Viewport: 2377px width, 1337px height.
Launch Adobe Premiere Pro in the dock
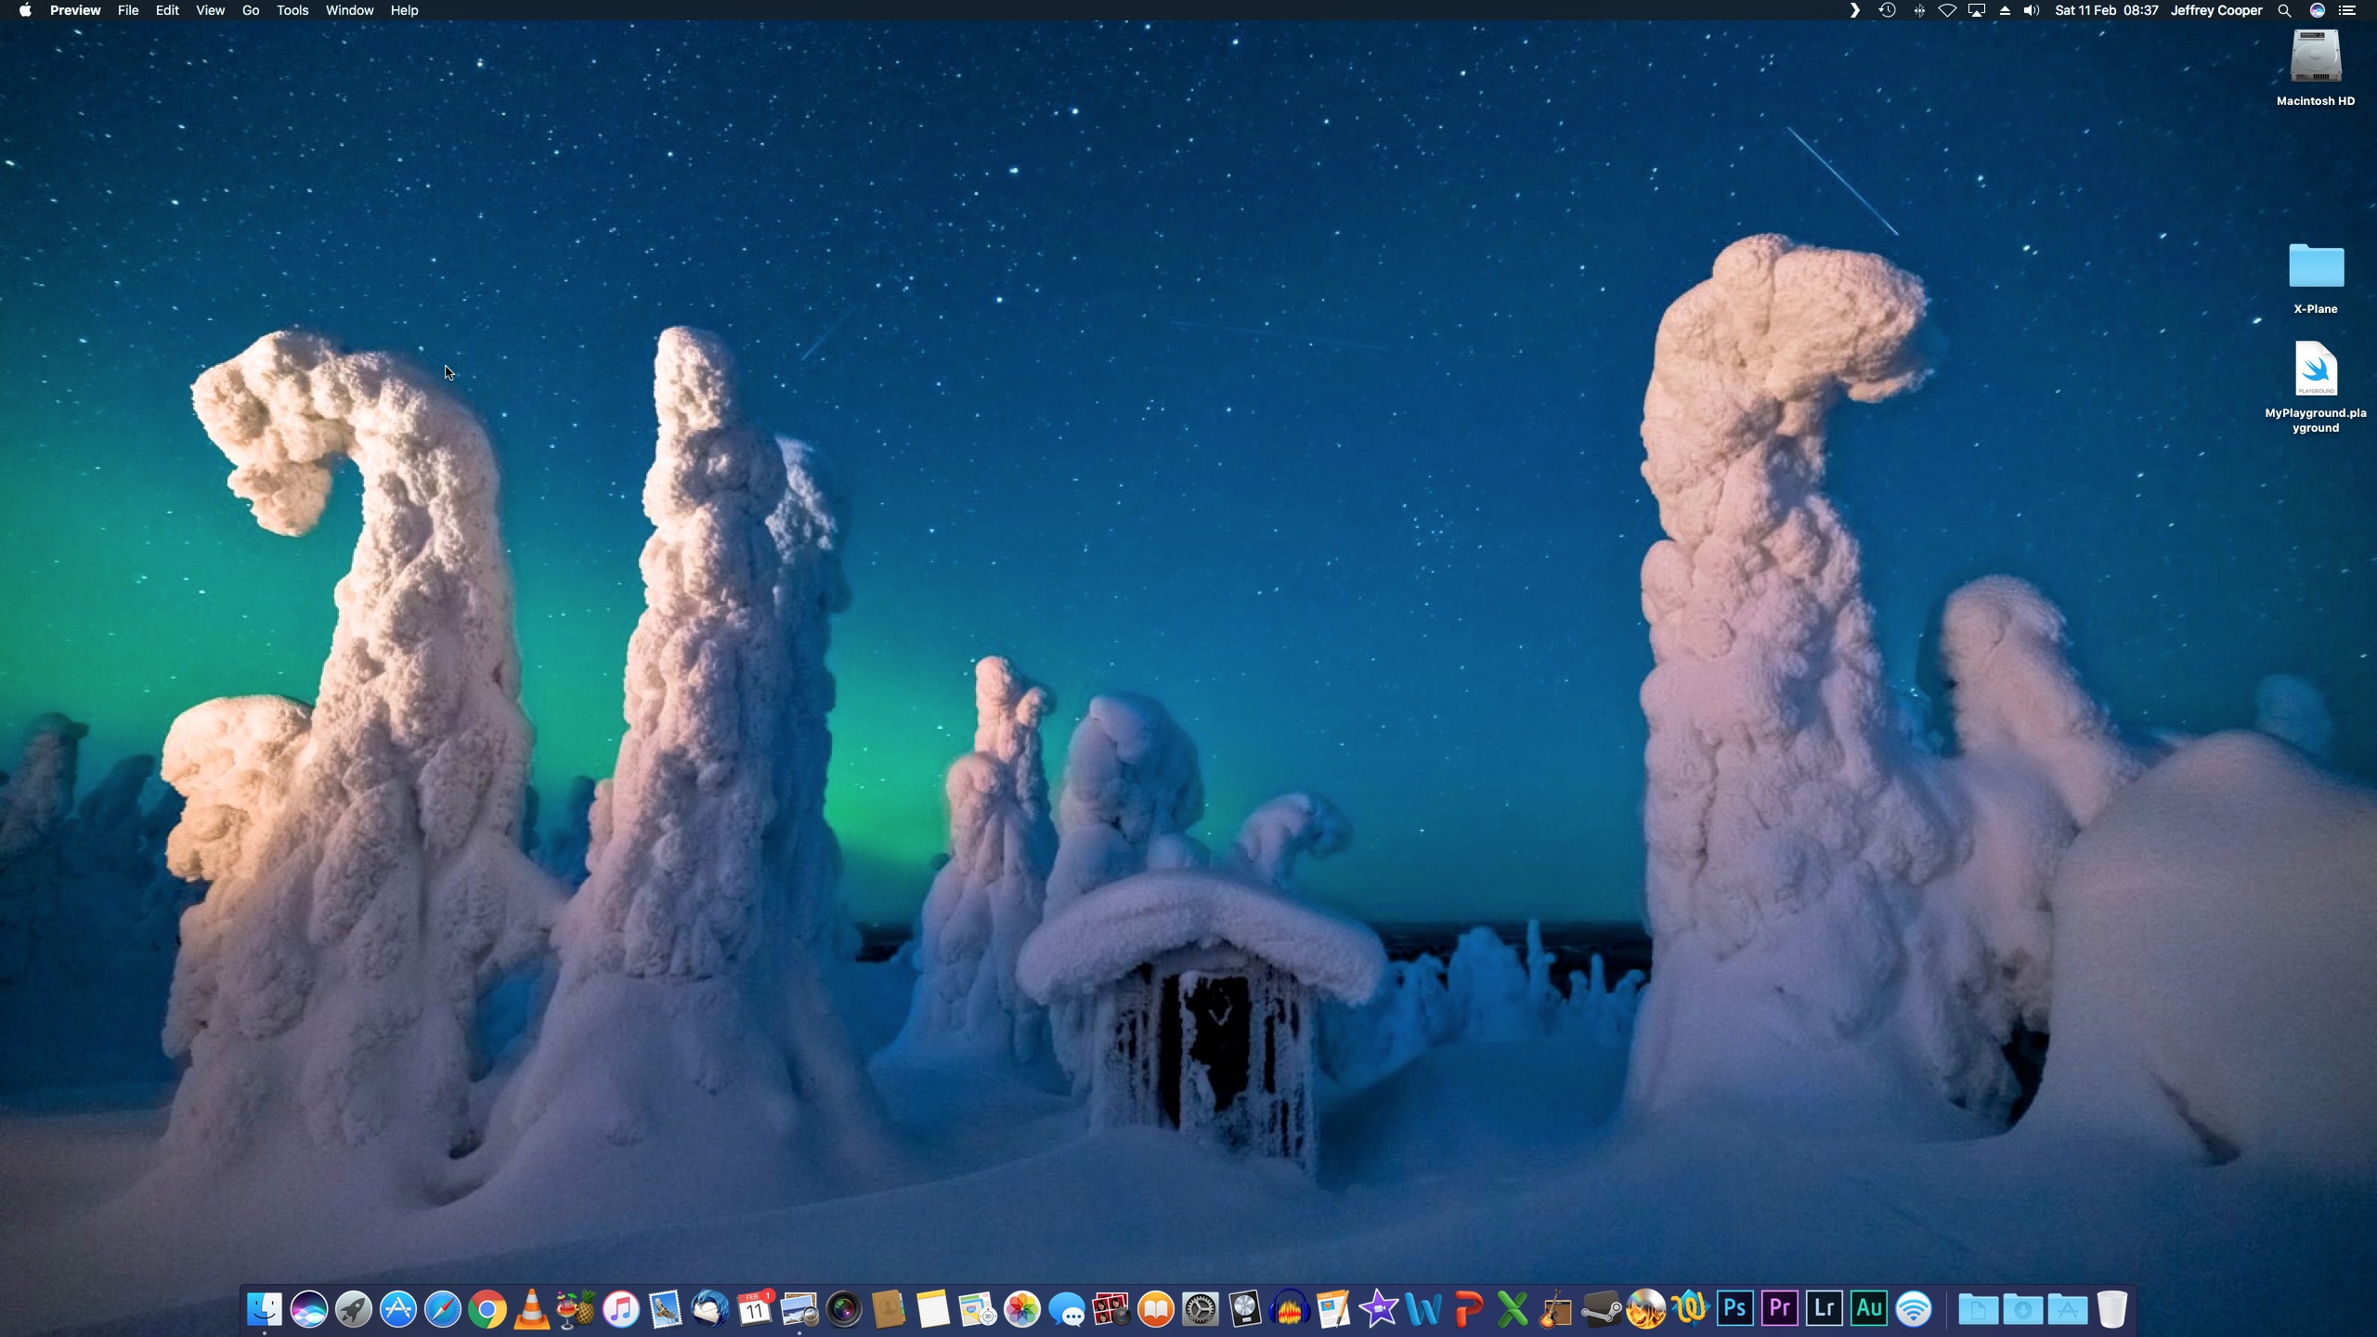1779,1309
